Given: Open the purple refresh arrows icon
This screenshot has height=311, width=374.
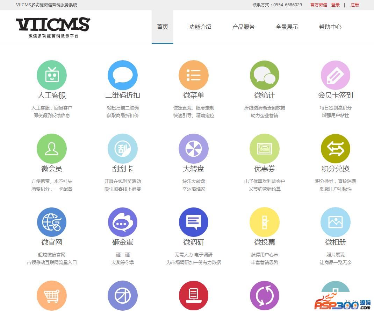Looking at the screenshot, I should [265, 296].
